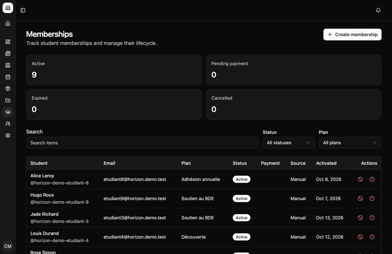392x254 pixels.
Task: Open the package box icon in sidebar
Action: pos(8,89)
